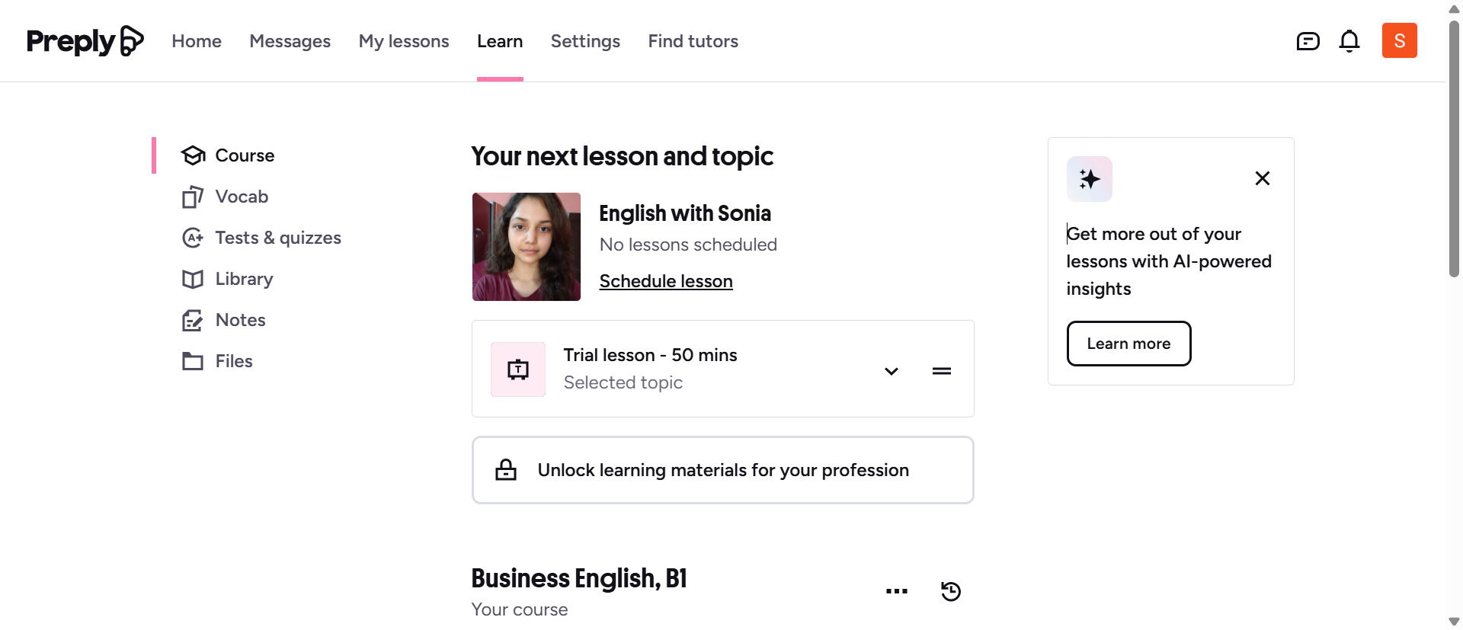Open the messages chat icon in header
The image size is (1463, 630).
(1308, 41)
